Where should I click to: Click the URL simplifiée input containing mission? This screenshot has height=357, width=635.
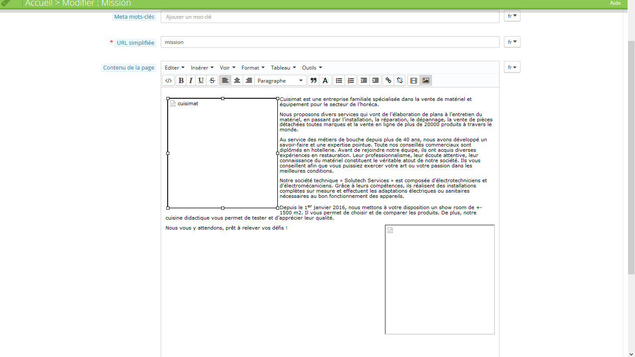click(x=330, y=42)
